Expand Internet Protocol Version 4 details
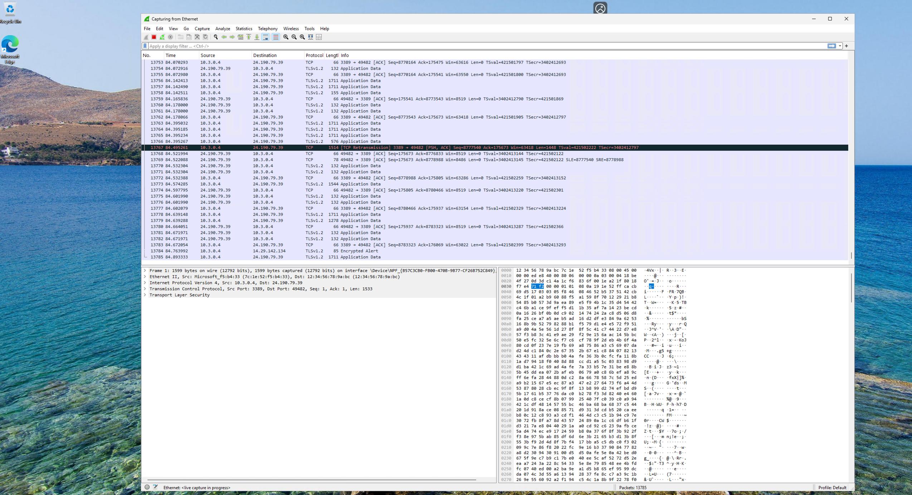This screenshot has height=495, width=912. [x=145, y=283]
